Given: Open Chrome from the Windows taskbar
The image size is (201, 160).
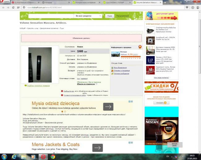Looking at the screenshot, I should point(53,156).
